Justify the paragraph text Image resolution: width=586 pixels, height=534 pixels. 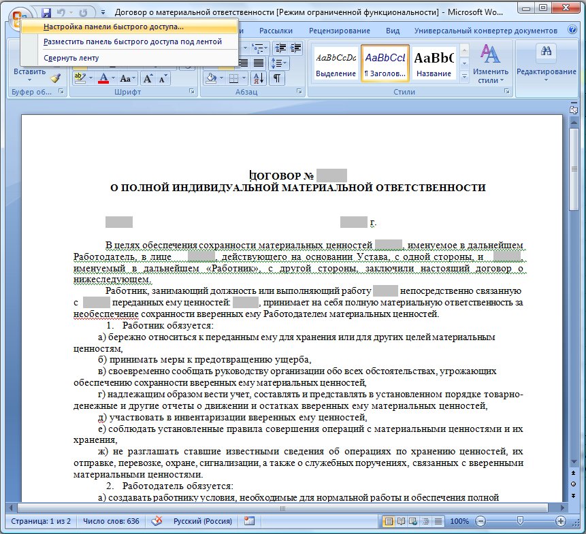pos(258,63)
